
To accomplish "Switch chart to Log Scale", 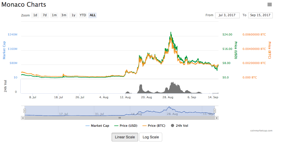I will pos(151,137).
